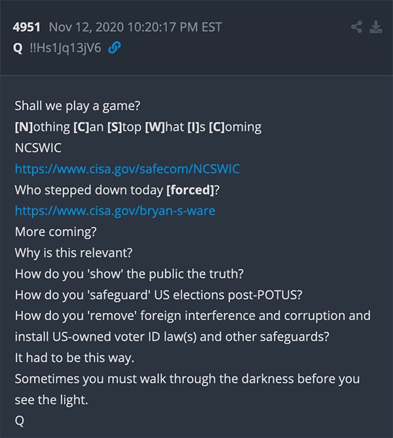Click the bracketed [N]othing [C]an [S]top line
Screen dimensions: 393x438
pyautogui.click(x=138, y=127)
